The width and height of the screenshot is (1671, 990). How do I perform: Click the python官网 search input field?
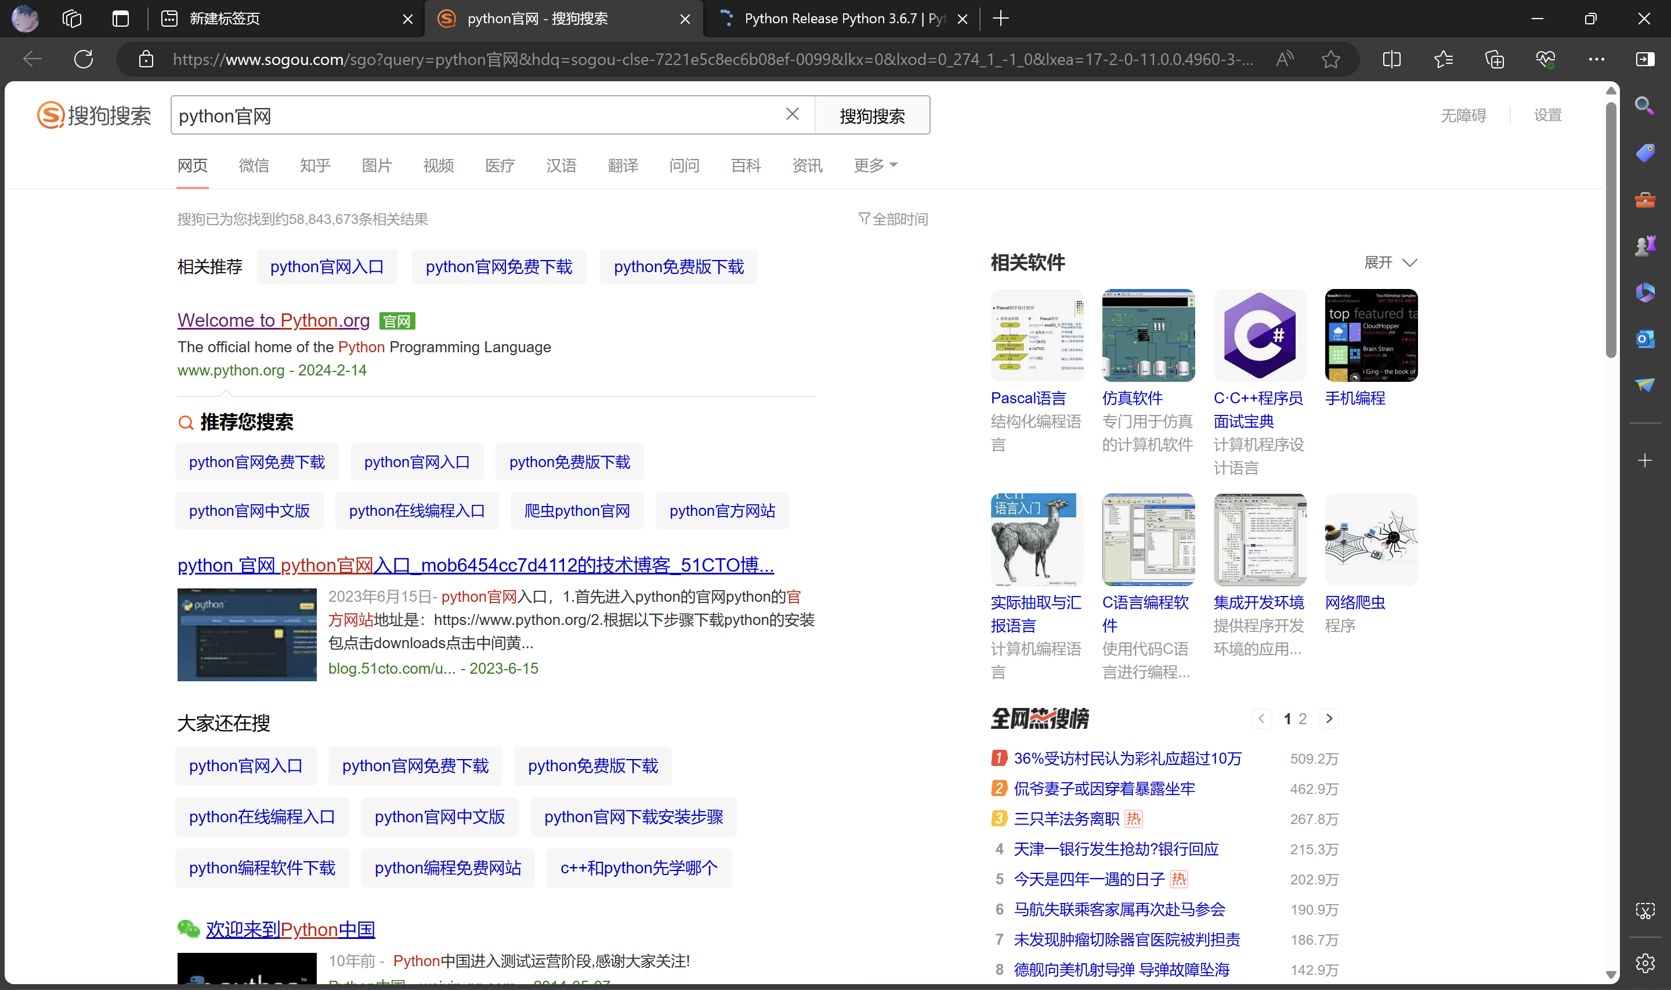pos(466,115)
